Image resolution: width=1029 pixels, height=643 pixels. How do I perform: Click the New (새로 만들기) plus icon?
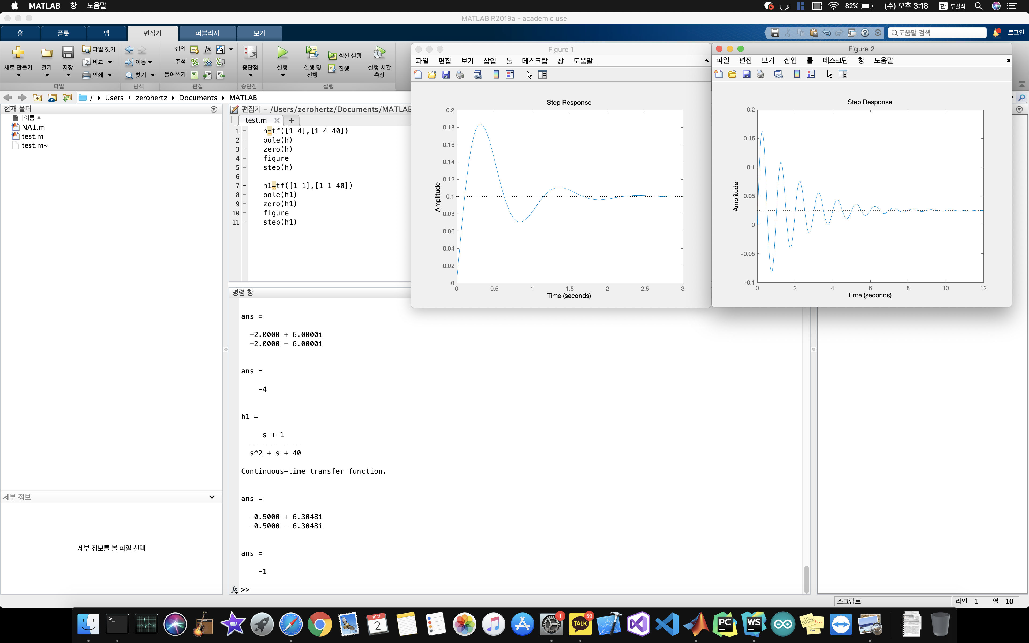[x=18, y=53]
